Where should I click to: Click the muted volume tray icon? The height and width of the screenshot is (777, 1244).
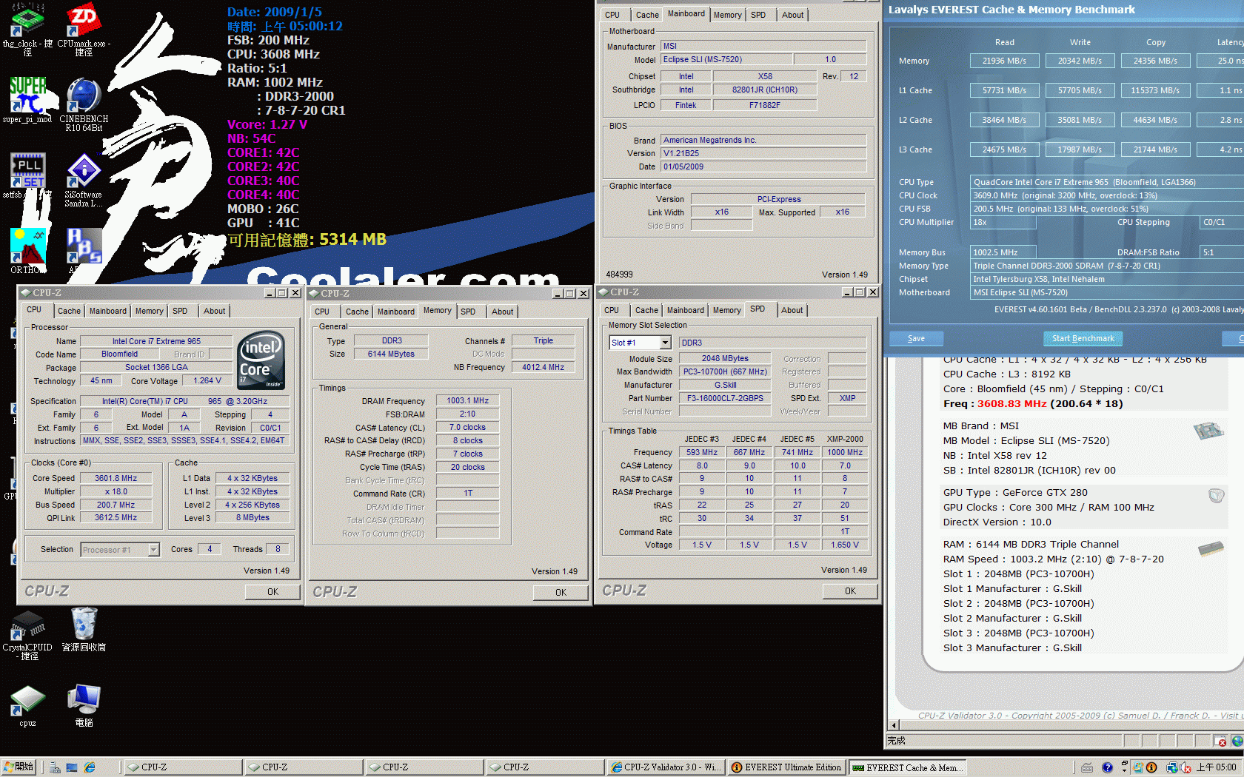pyautogui.click(x=1185, y=767)
